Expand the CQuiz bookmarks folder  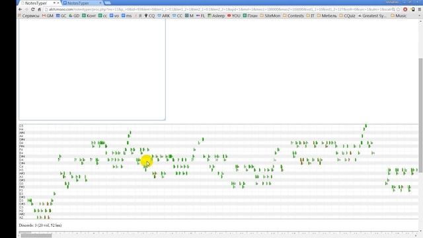coord(347,16)
